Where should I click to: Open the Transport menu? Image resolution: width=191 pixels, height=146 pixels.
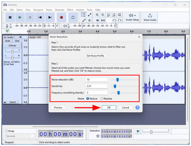(38, 10)
